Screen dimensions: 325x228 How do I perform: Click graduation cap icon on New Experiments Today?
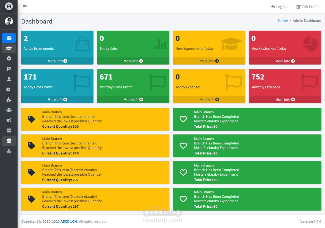[231, 44]
